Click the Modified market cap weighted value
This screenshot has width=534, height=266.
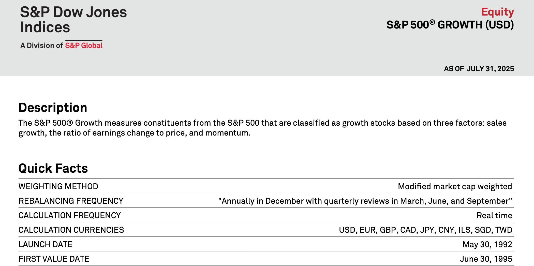455,186
